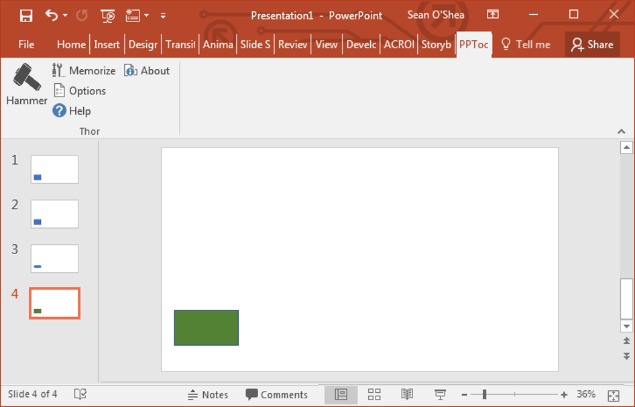The height and width of the screenshot is (407, 635).
Task: Minimize the PowerPoint window
Action: (x=534, y=15)
